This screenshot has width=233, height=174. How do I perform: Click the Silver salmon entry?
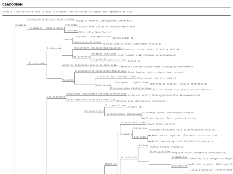(170, 118)
